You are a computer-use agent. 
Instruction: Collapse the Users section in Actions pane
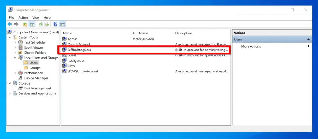pyautogui.click(x=308, y=40)
